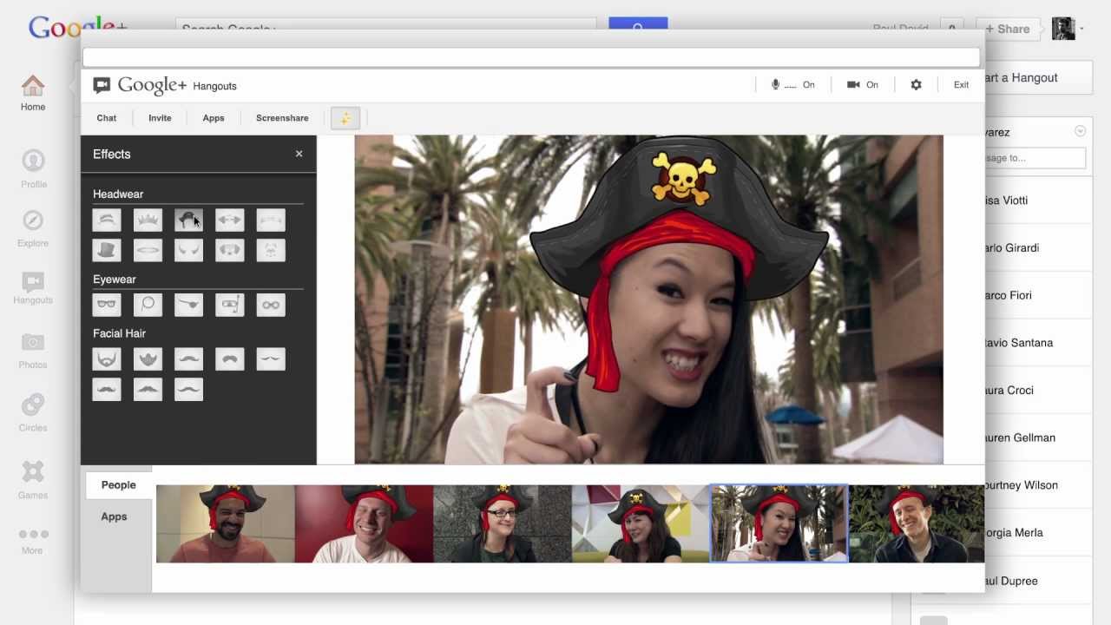Select contact ending 'Santana' in chat list
Viewport: 1111px width, 625px height.
pos(1038,343)
